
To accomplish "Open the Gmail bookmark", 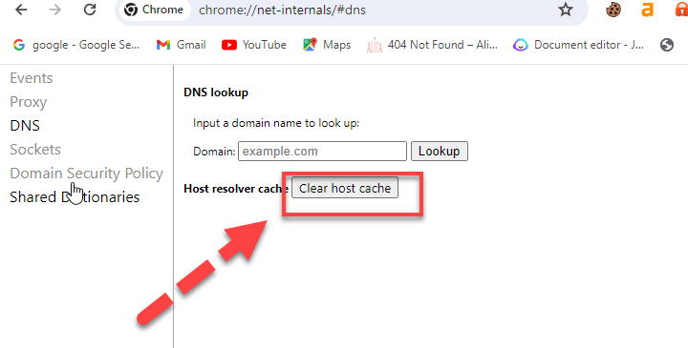I will click(x=182, y=45).
